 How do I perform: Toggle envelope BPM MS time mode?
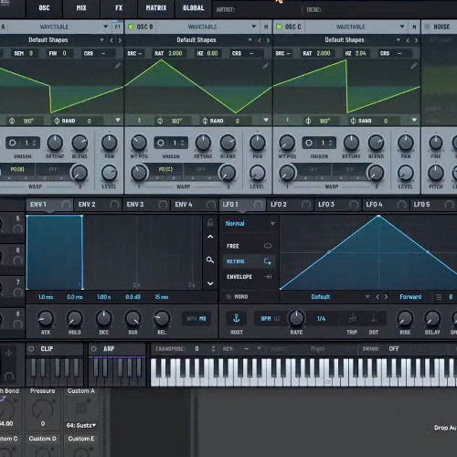[x=197, y=319]
